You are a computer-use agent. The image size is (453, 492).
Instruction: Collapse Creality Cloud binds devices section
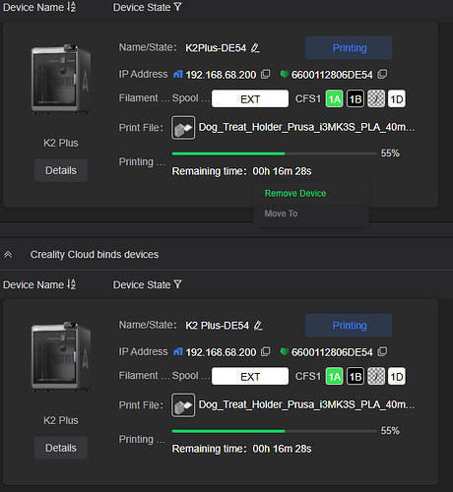[8, 255]
